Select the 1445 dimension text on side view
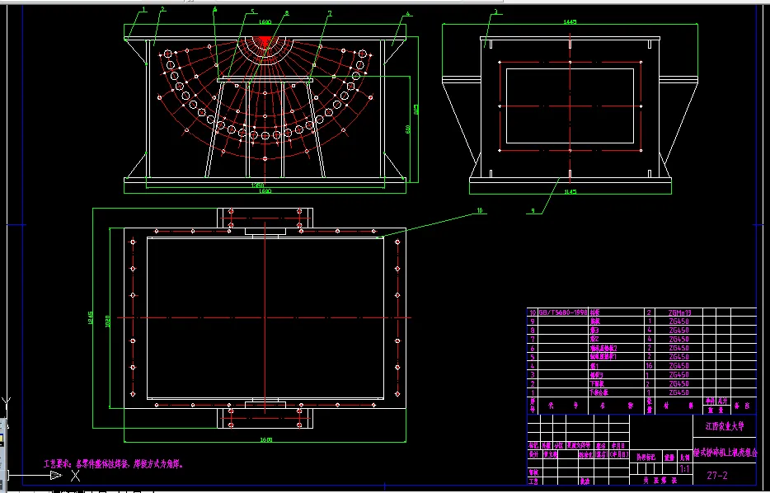Screen dimensions: 770x493 point(570,21)
